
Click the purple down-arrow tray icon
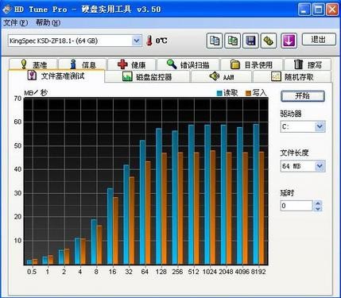point(289,41)
